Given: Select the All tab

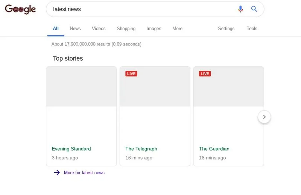Looking at the screenshot, I should (x=56, y=29).
